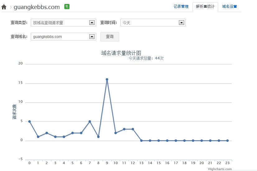Click the 查询域名: label

[19, 36]
